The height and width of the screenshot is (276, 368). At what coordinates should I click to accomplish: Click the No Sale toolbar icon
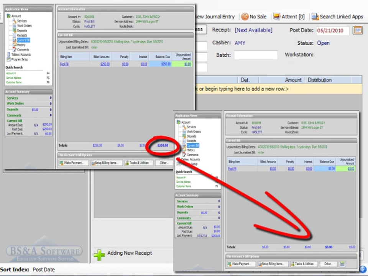point(245,16)
